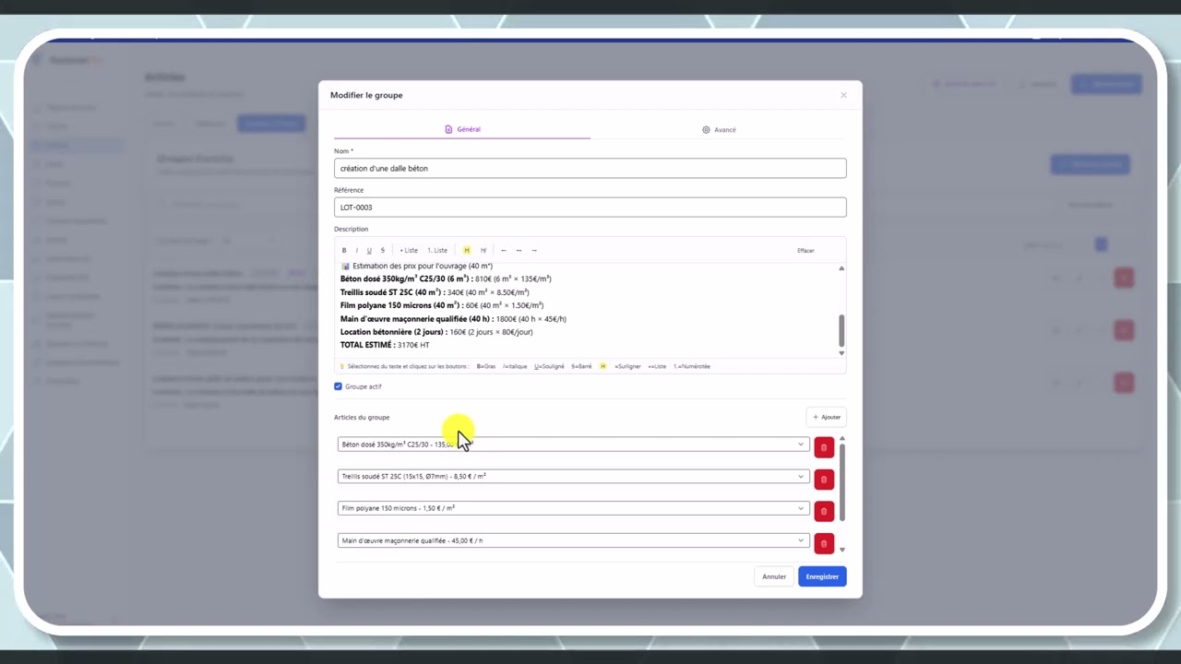
Task: Click the articles list scroll-down arrow
Action: [841, 550]
